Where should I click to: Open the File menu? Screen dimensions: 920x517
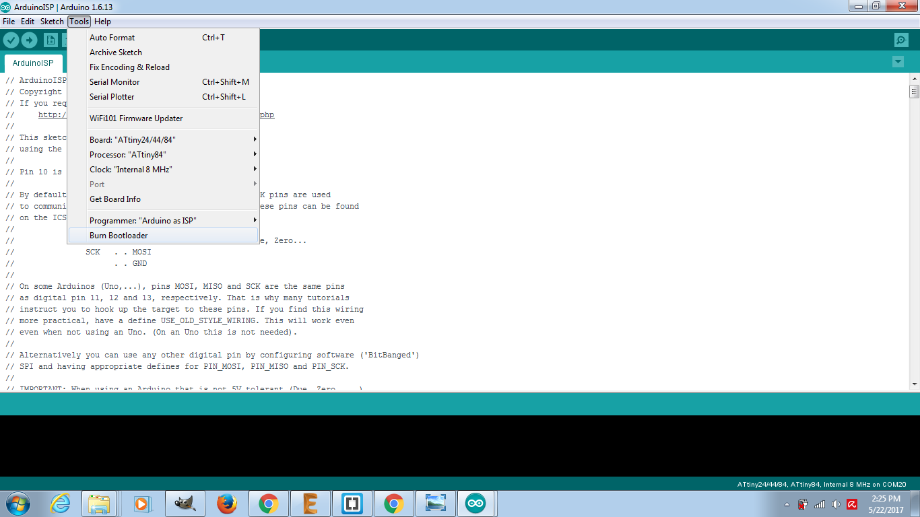click(x=9, y=22)
